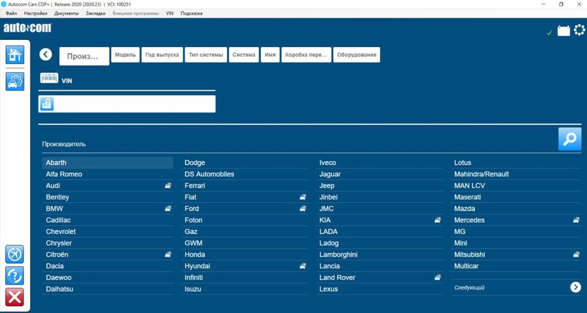The height and width of the screenshot is (313, 587).
Task: Go to next page arrow icon
Action: [575, 287]
